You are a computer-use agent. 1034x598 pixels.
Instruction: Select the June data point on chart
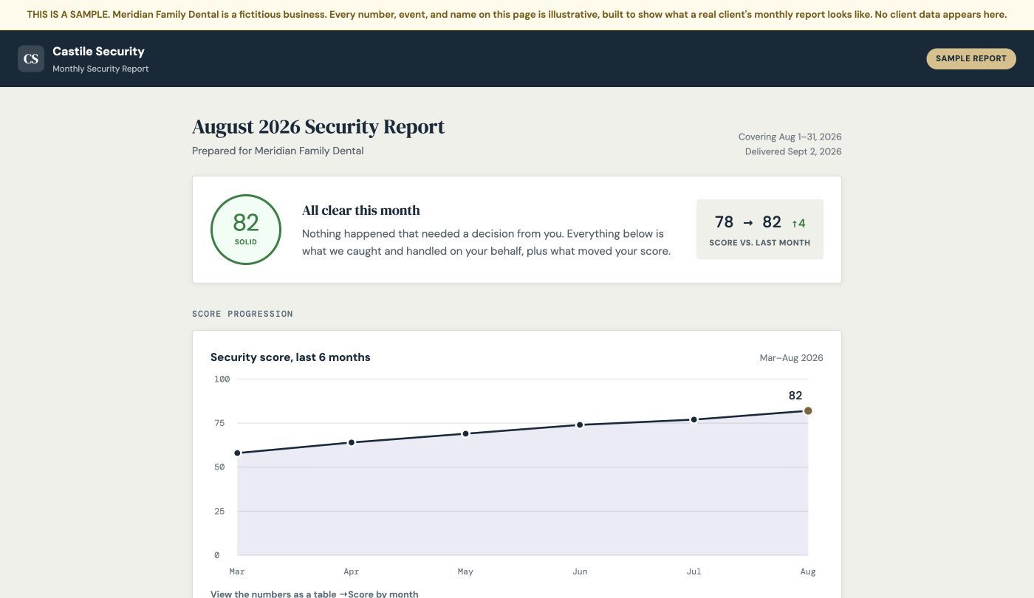pos(580,425)
